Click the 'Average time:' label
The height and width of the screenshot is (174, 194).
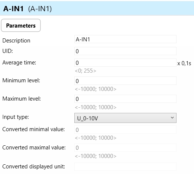click(19, 63)
